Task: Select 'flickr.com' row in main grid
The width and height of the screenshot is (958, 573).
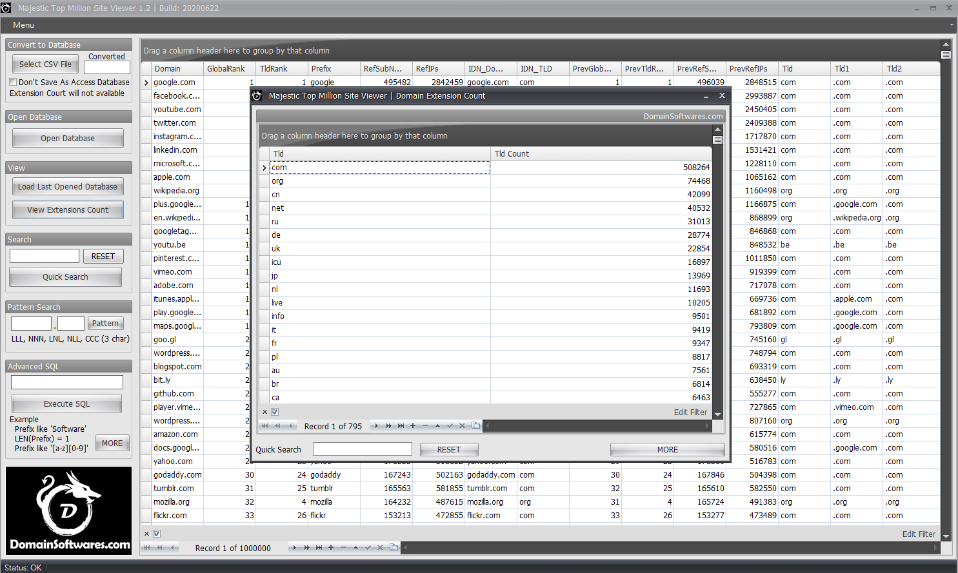Action: (540, 516)
